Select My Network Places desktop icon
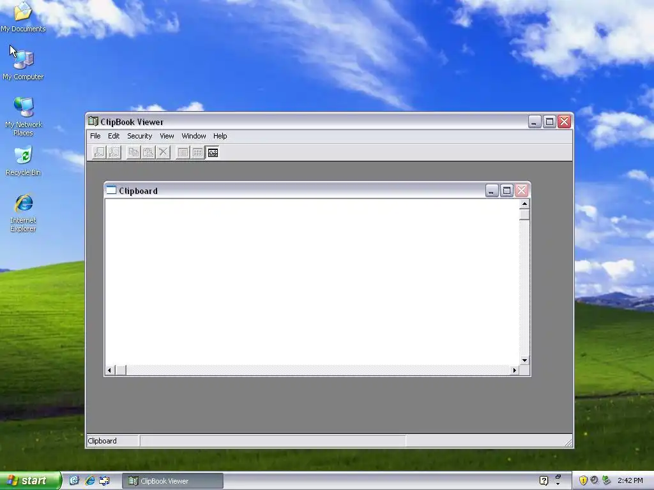654x490 pixels. pos(23,117)
